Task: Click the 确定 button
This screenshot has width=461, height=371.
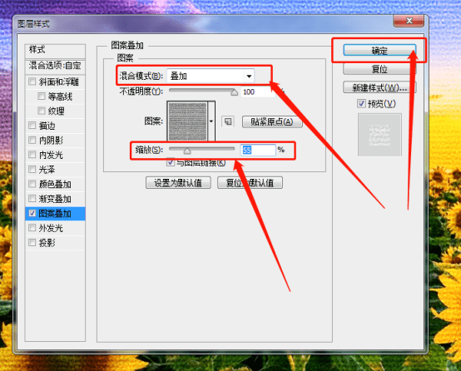Action: click(x=379, y=51)
